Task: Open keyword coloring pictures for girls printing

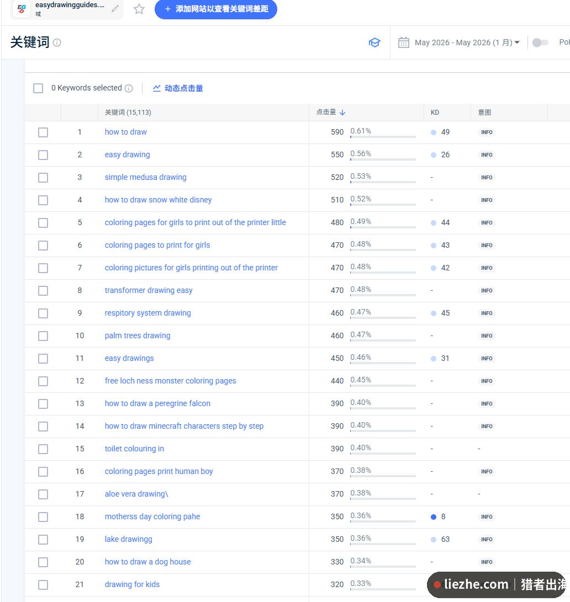Action: (x=191, y=268)
